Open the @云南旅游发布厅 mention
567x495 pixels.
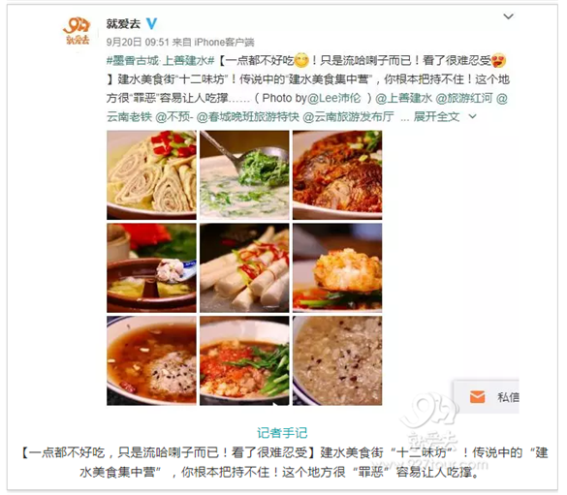[x=348, y=116]
